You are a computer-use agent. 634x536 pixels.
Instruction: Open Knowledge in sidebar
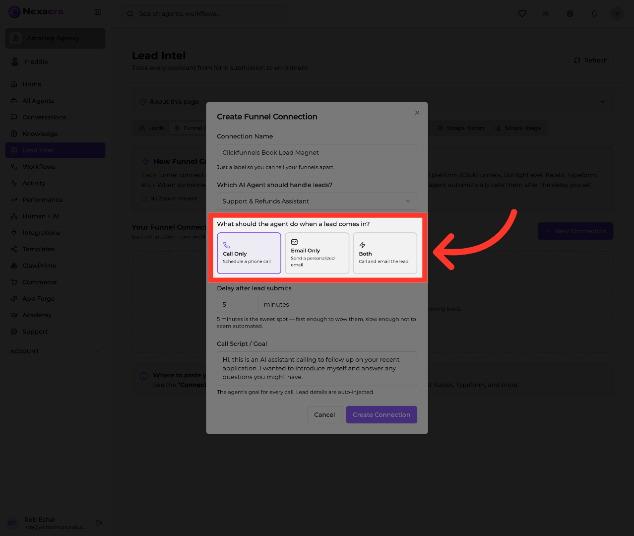[x=55, y=134]
